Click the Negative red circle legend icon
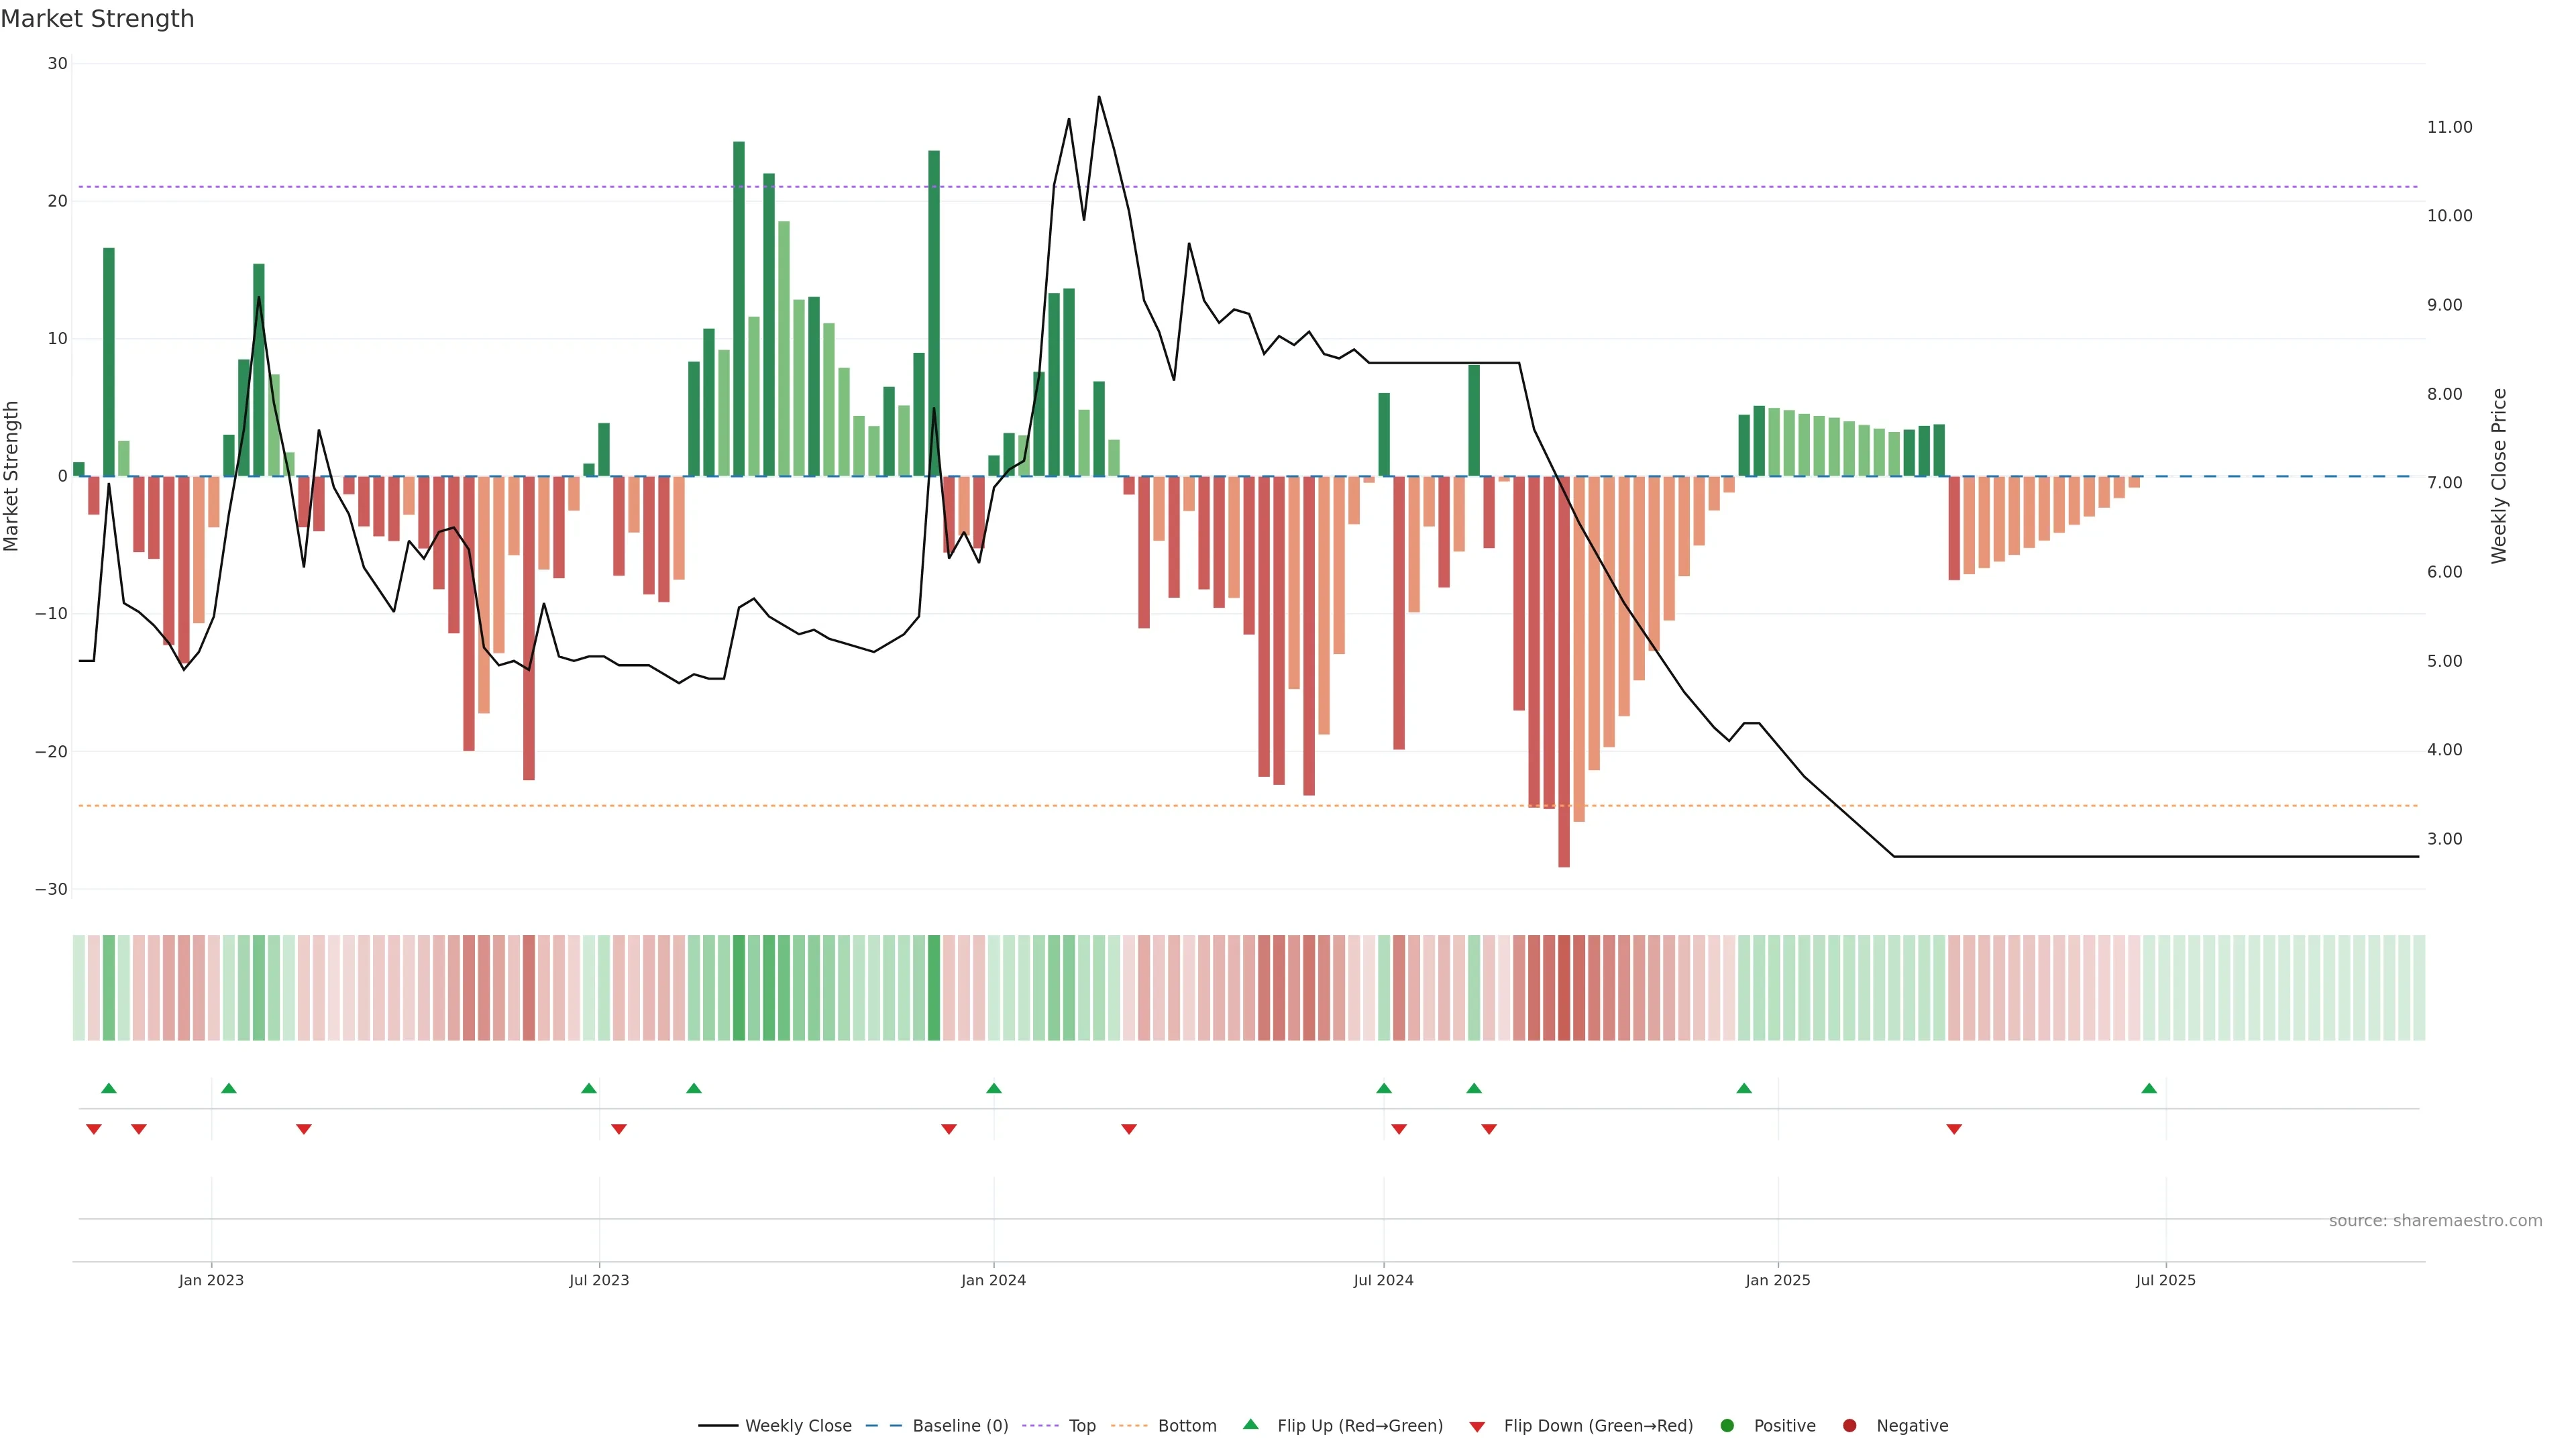The image size is (2576, 1449). (1849, 1426)
